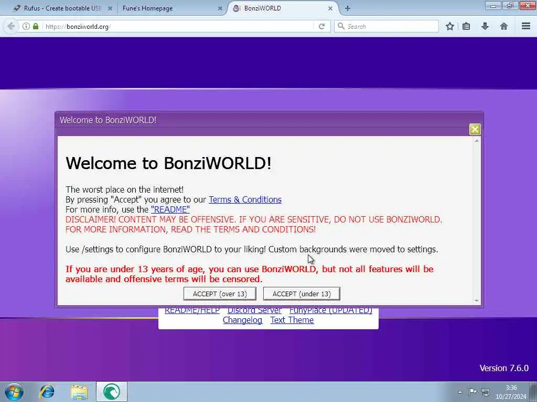Open the taskbar clock and date
This screenshot has height=402, width=537.
(x=511, y=392)
